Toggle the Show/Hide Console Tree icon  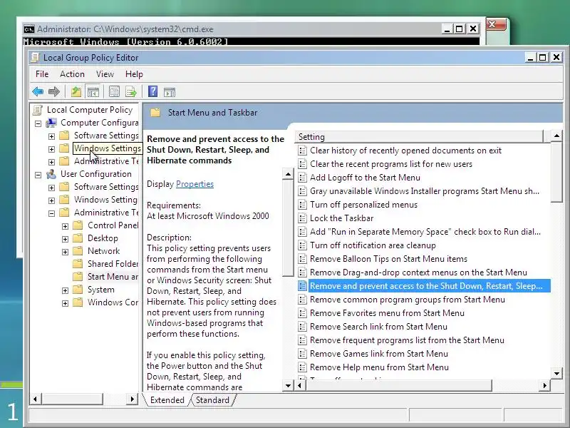pos(93,92)
